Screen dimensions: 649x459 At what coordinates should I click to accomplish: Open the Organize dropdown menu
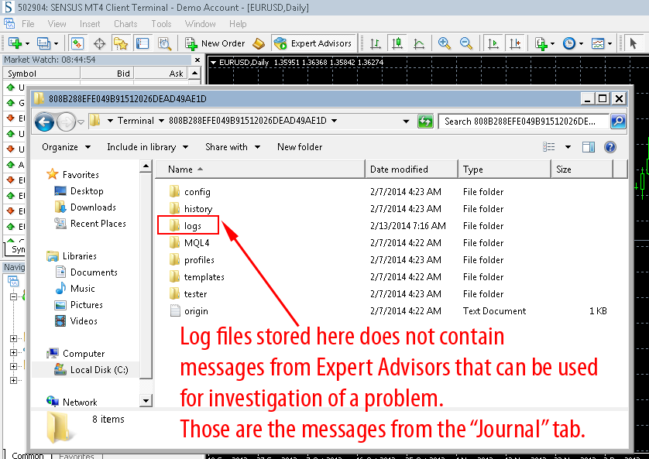point(66,147)
